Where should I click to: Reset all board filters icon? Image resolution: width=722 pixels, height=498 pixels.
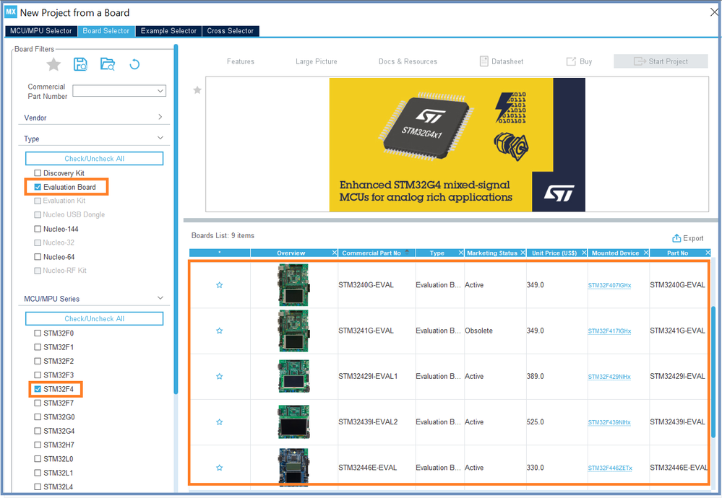(x=134, y=64)
